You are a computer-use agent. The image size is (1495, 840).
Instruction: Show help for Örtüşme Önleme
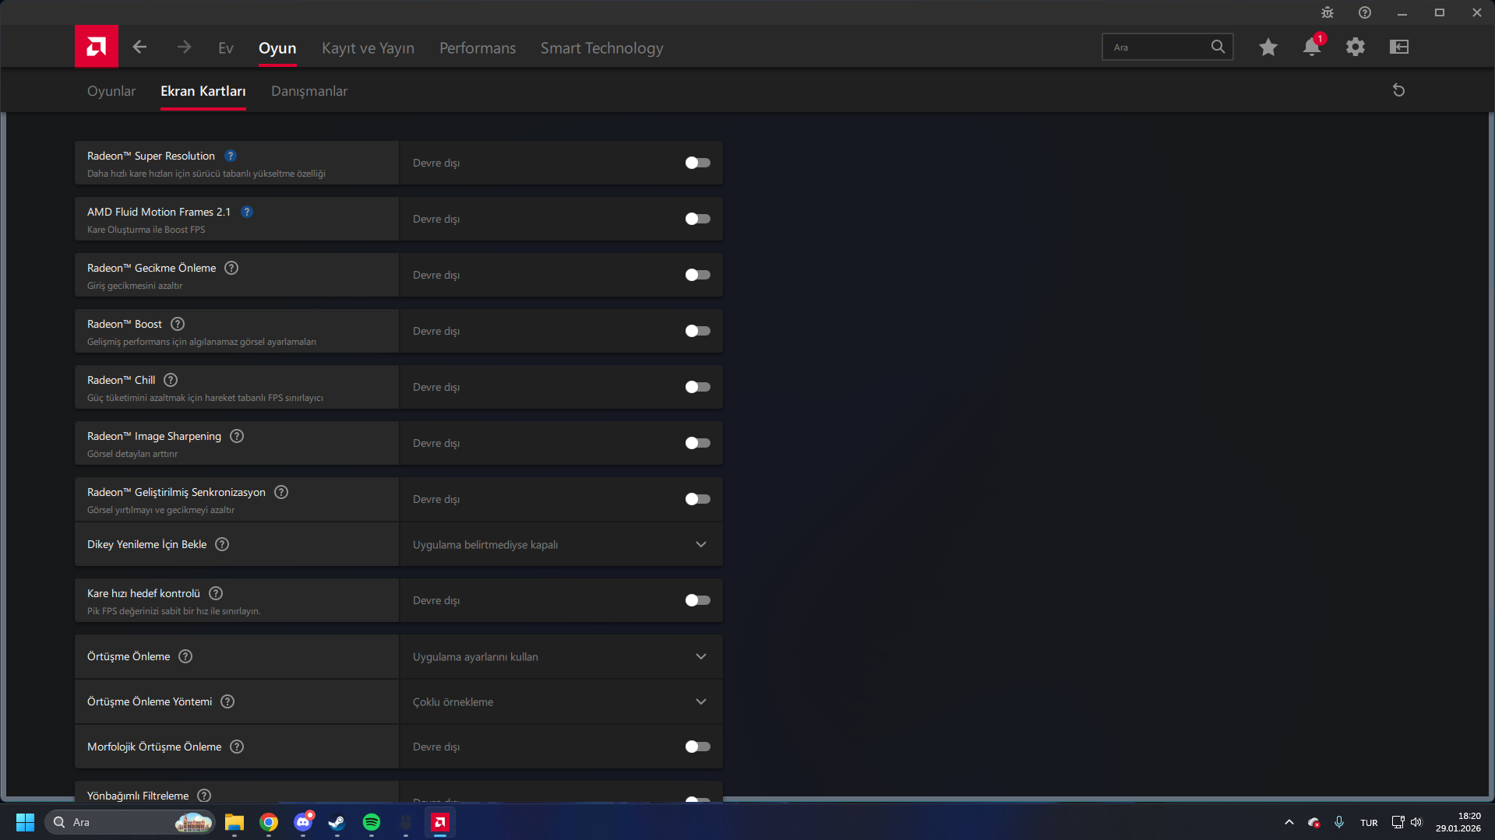185,656
